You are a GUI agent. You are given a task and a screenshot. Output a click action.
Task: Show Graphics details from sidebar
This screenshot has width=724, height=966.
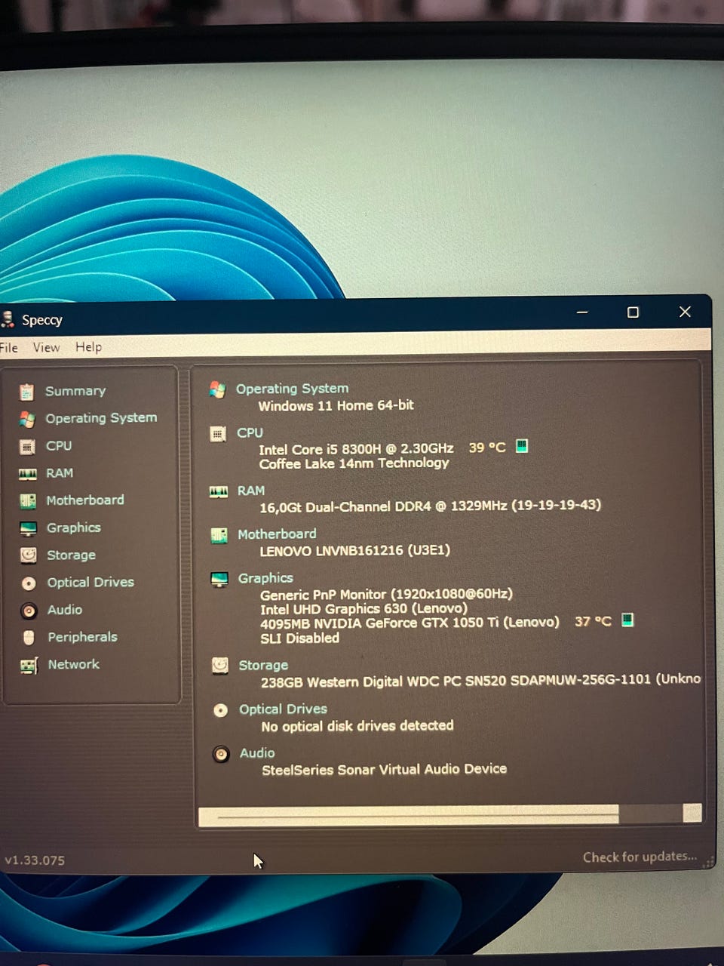click(x=73, y=528)
